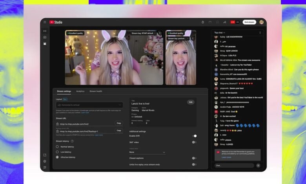Copy the rtmp live2 stream URL

119,123
